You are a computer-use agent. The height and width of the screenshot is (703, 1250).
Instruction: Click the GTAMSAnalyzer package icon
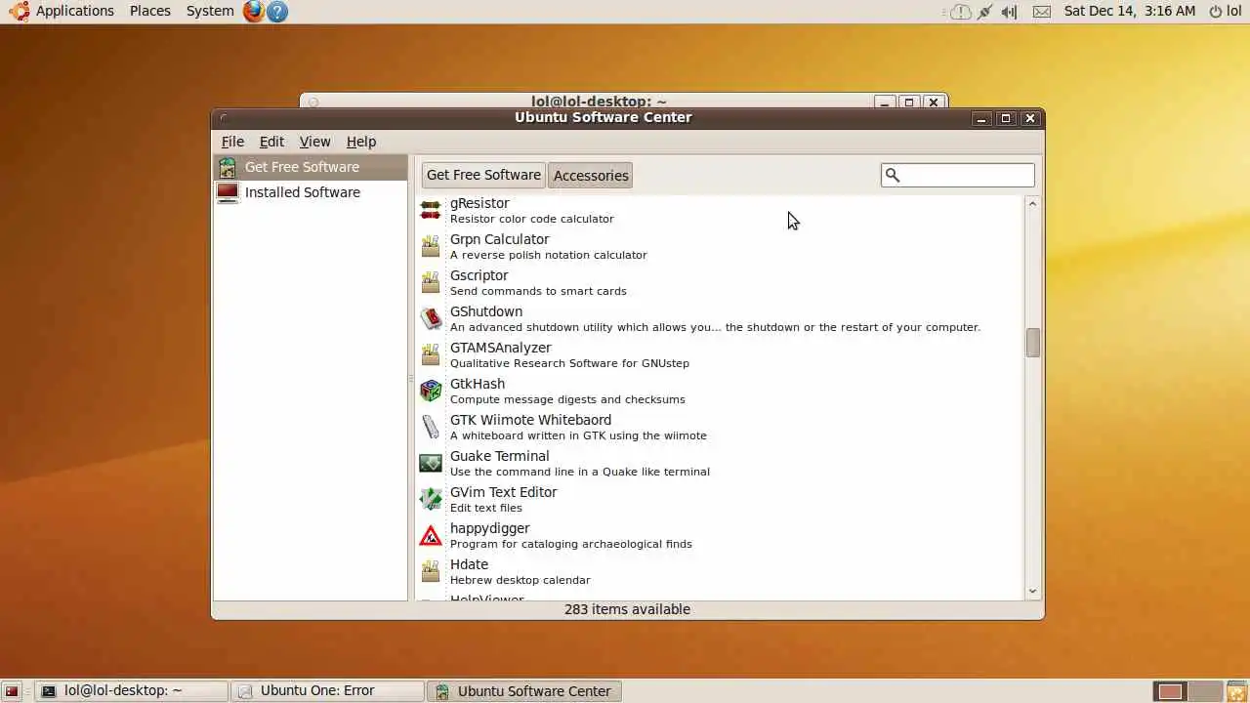click(x=431, y=354)
